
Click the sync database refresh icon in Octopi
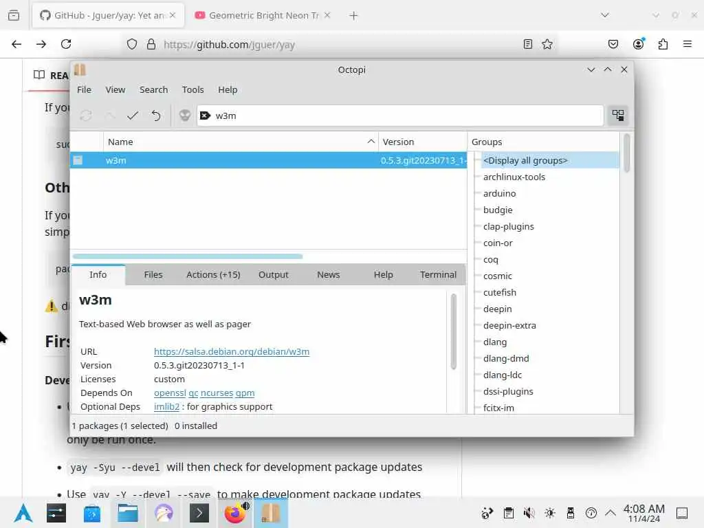(x=86, y=115)
